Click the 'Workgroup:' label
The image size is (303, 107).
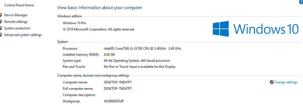71,101
